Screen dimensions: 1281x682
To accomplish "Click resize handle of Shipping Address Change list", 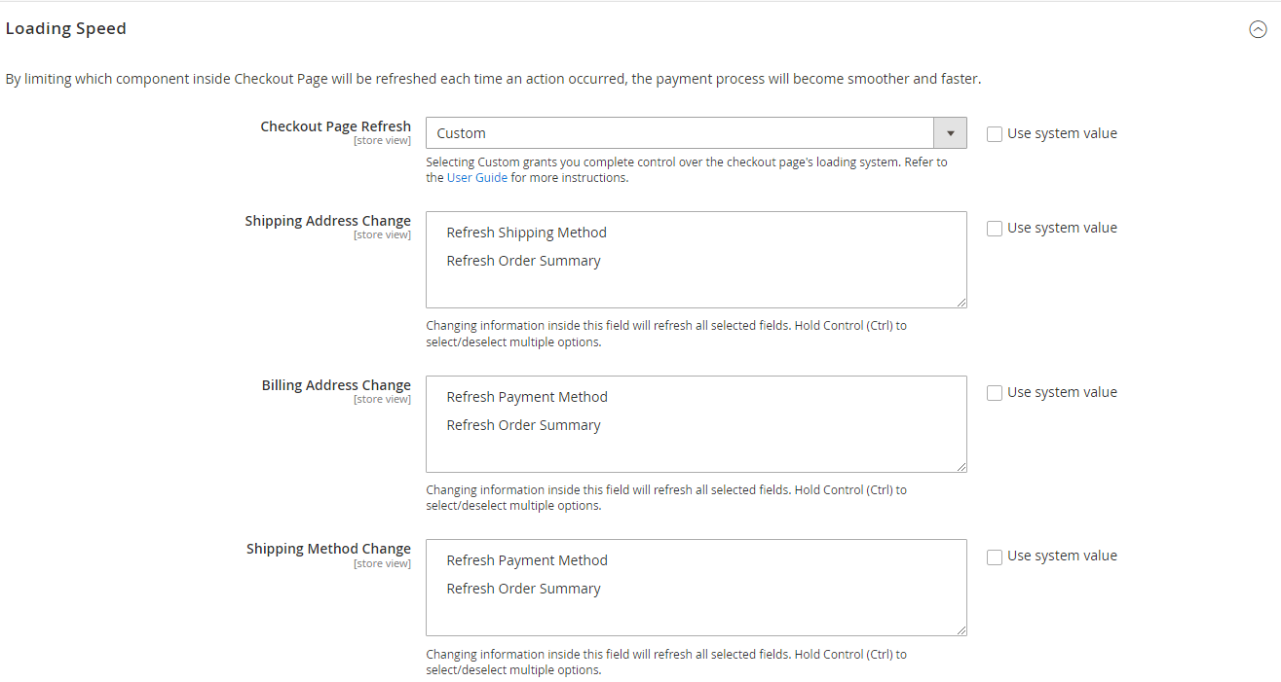I will pyautogui.click(x=961, y=303).
